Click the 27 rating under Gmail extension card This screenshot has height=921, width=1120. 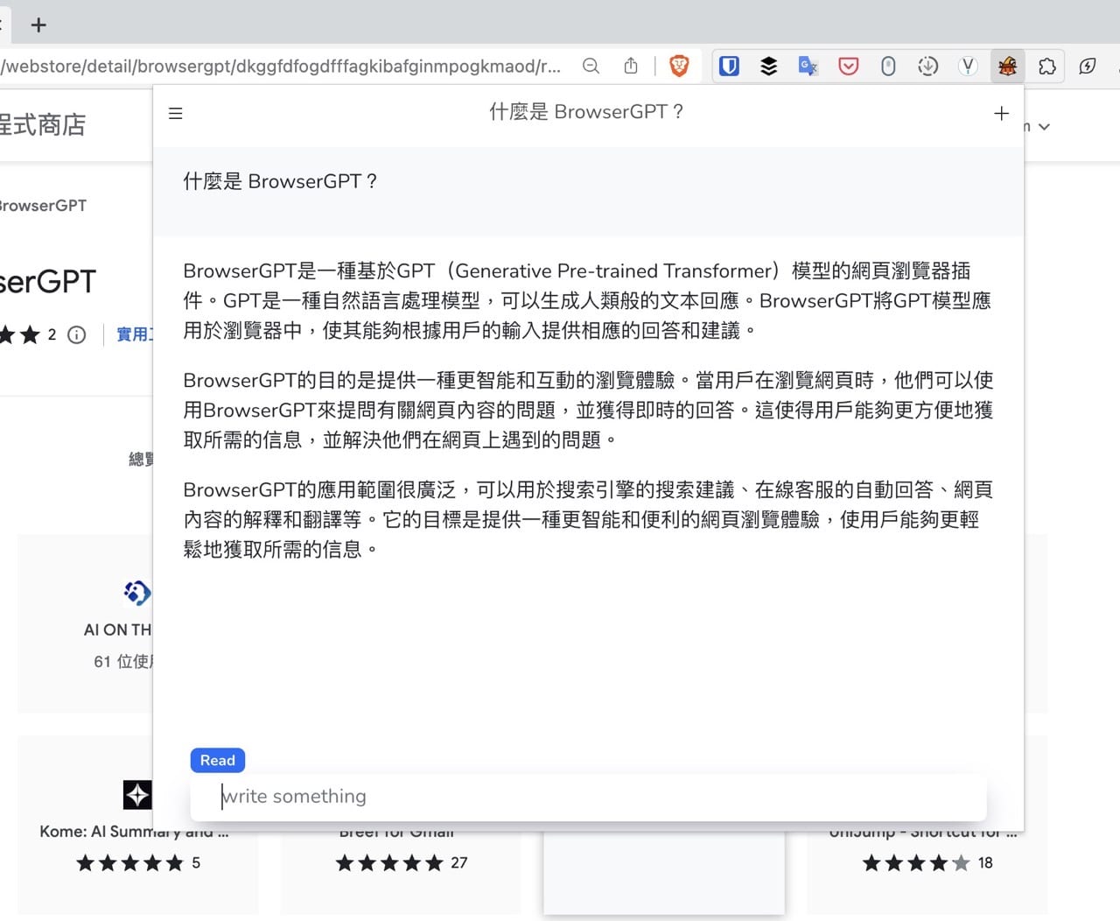[x=459, y=863]
